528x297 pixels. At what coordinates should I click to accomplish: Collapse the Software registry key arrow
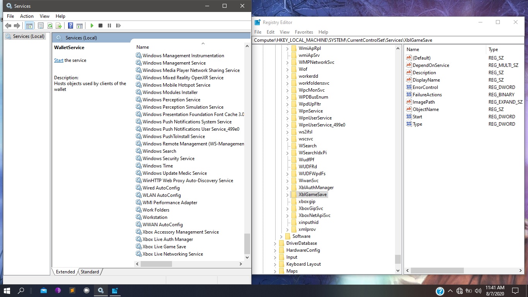[281, 236]
